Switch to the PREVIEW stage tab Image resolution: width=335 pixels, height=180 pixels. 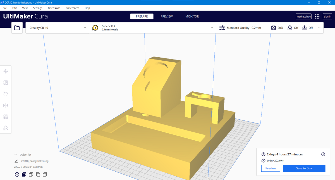click(x=167, y=16)
